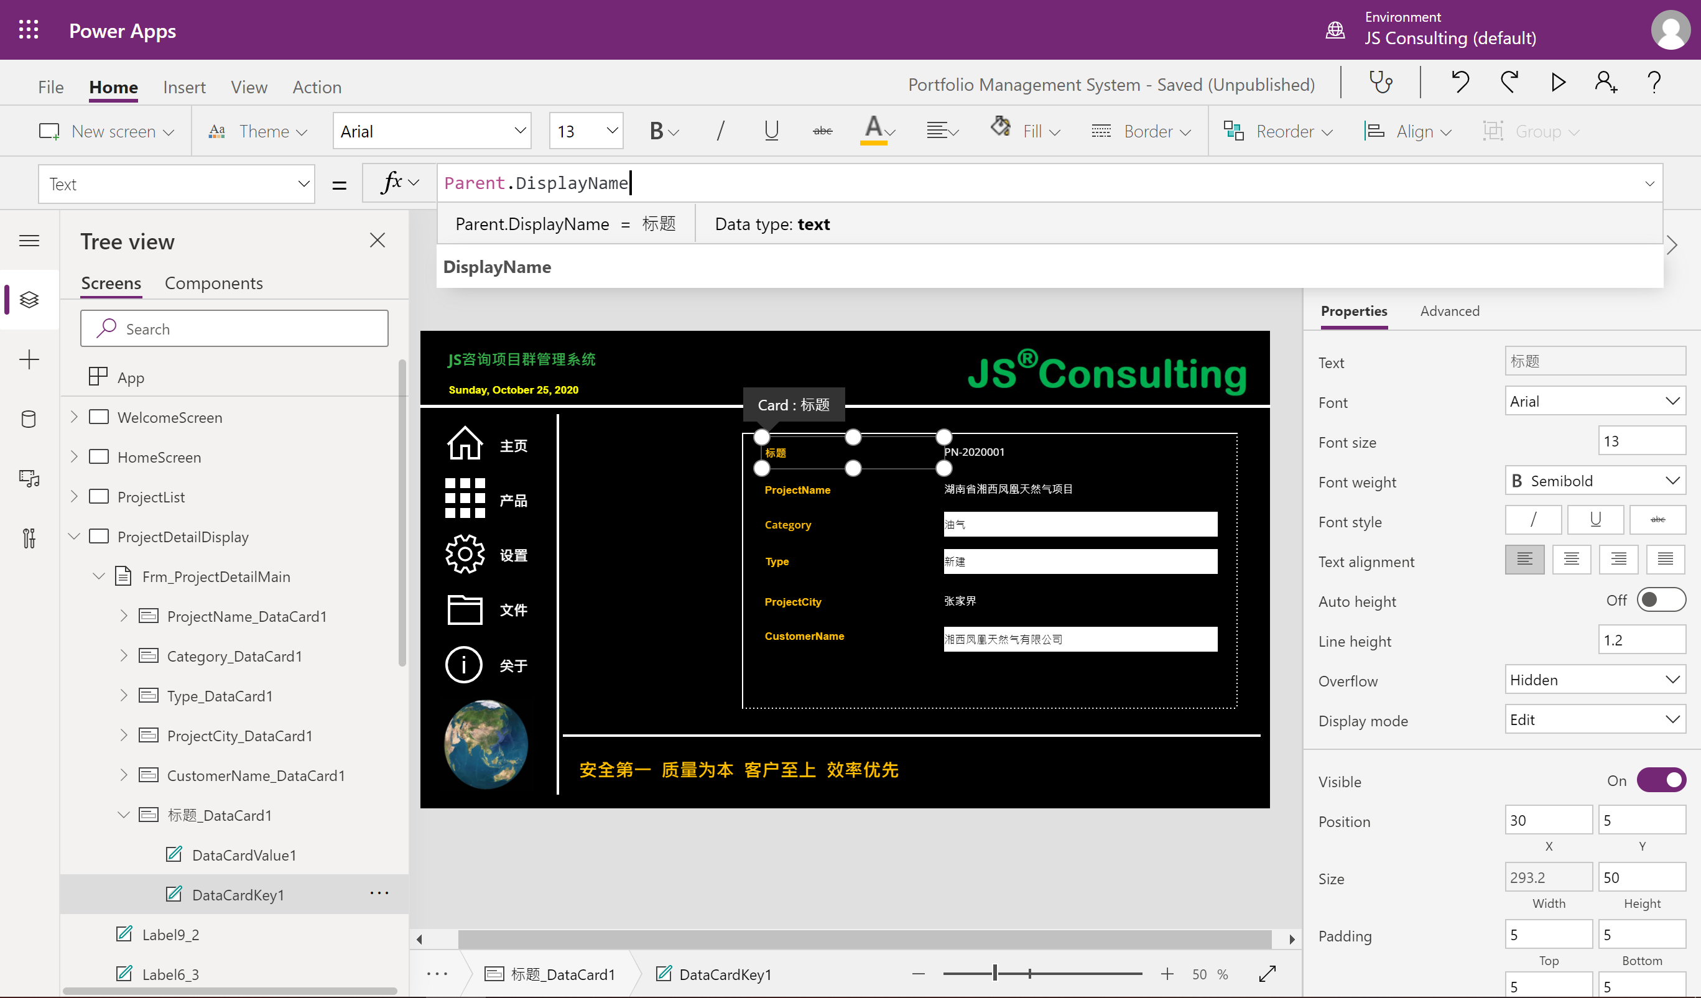This screenshot has height=998, width=1701.
Task: Open the Overflow Hidden dropdown
Action: (x=1595, y=680)
